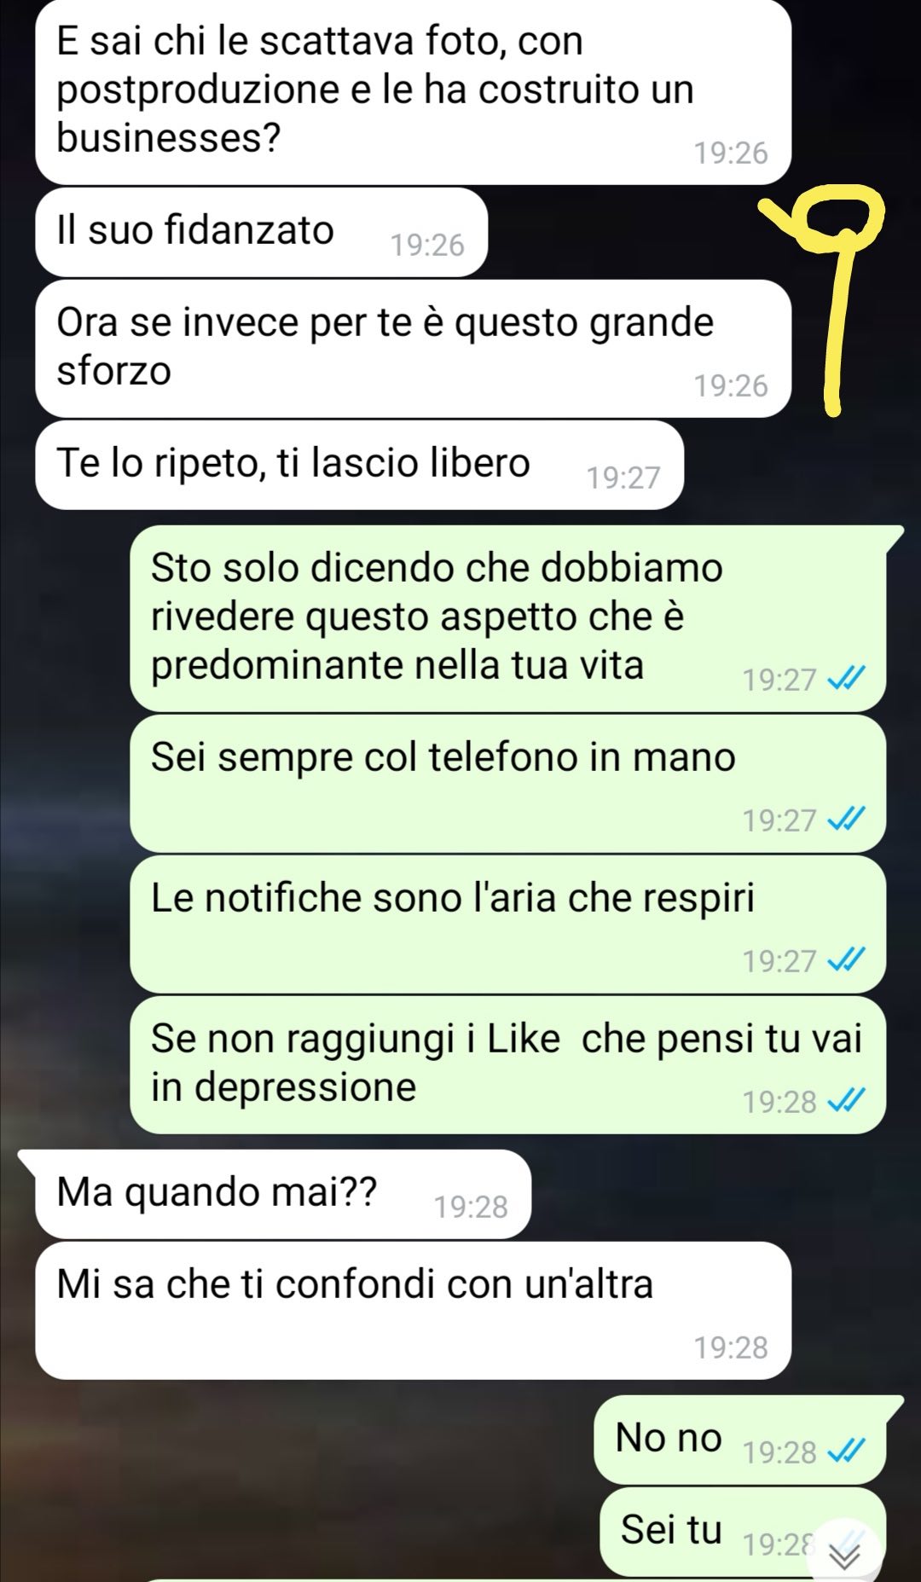Select the 'Il suo fidanzato' message bubble
Image resolution: width=921 pixels, height=1582 pixels.
pyautogui.click(x=261, y=232)
